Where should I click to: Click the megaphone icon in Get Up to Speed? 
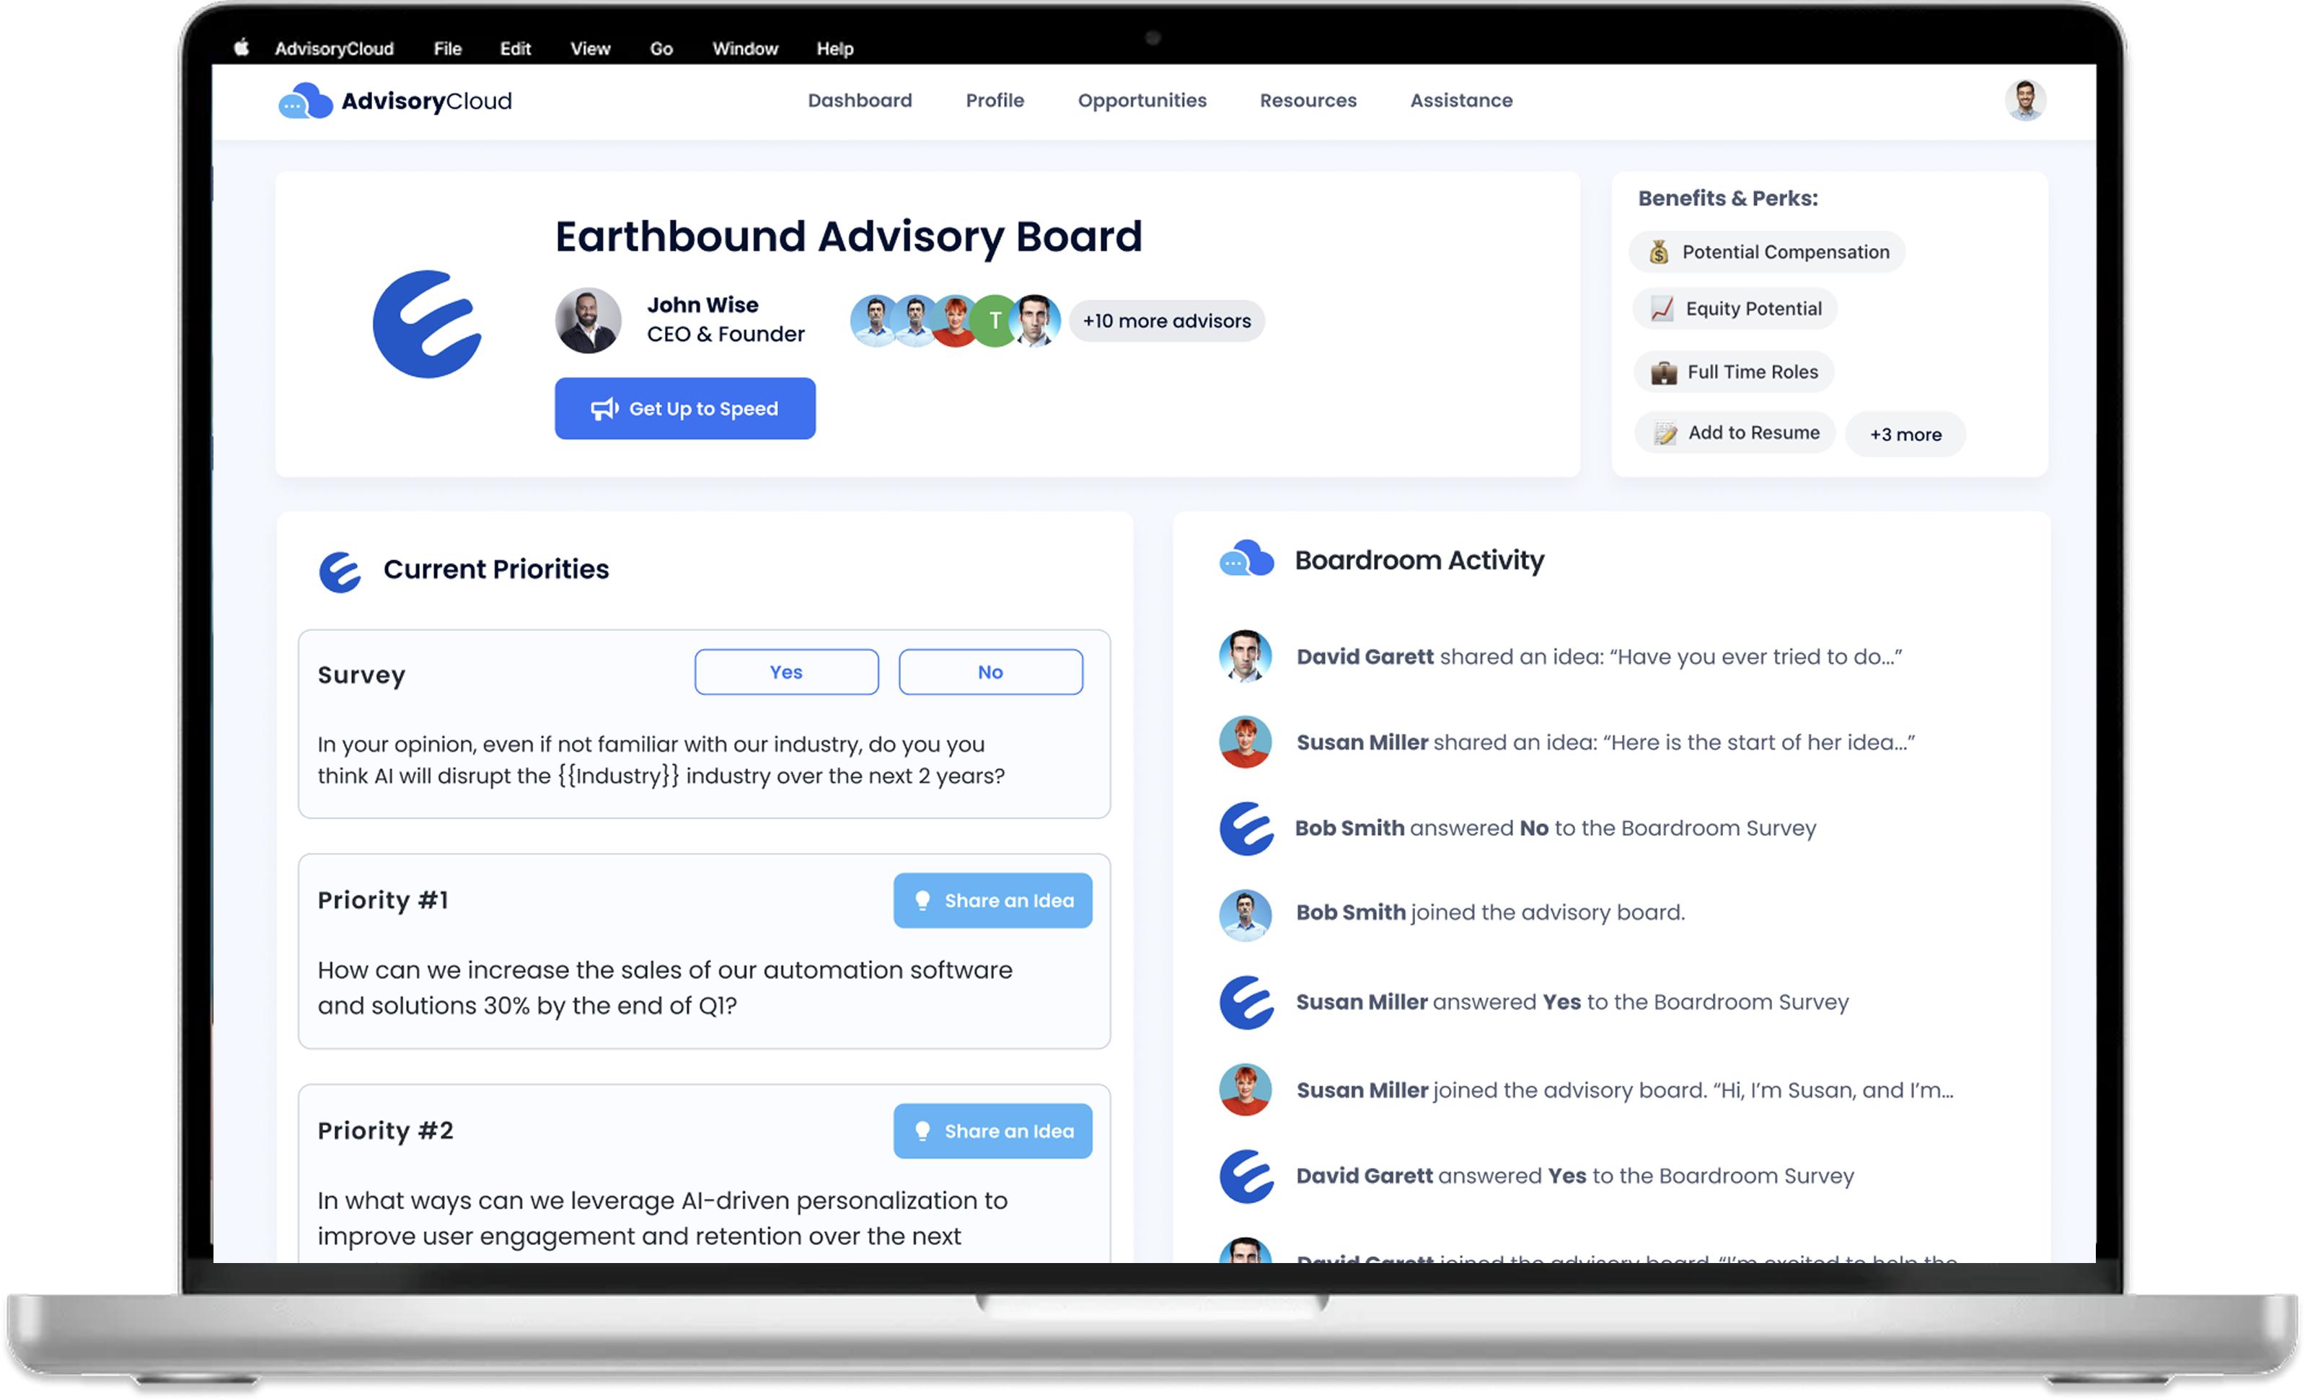[604, 409]
